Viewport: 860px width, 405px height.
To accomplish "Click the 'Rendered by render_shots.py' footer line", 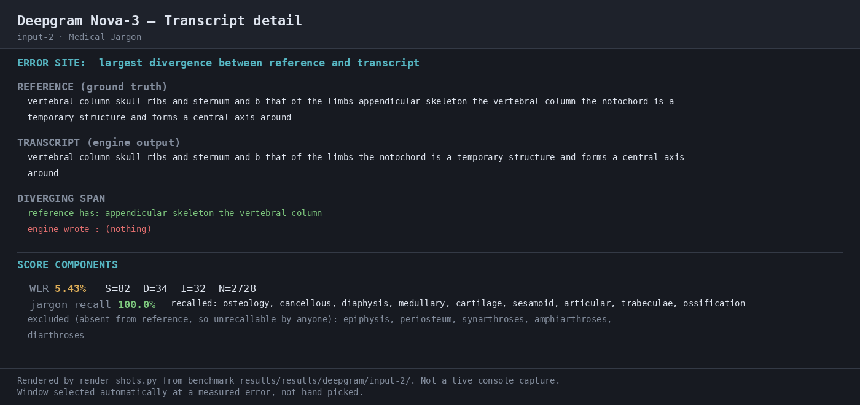I will coord(289,381).
